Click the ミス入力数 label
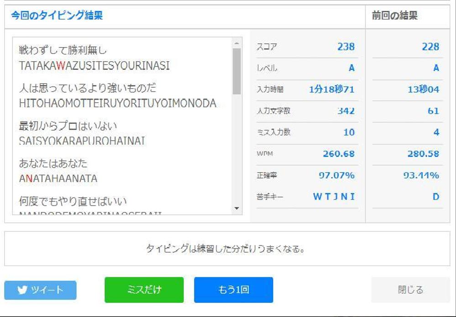This screenshot has width=456, height=317. tap(273, 132)
